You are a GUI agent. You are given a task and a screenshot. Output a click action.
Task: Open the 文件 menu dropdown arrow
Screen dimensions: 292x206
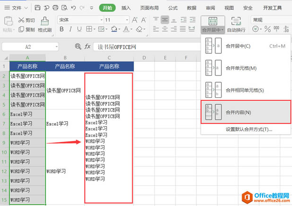26,8
